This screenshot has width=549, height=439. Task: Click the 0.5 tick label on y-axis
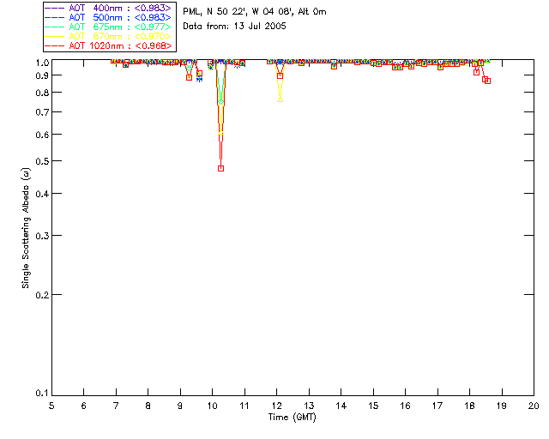(x=42, y=161)
